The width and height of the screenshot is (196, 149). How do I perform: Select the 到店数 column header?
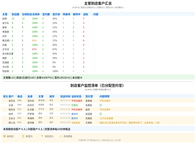(x=16, y=14)
